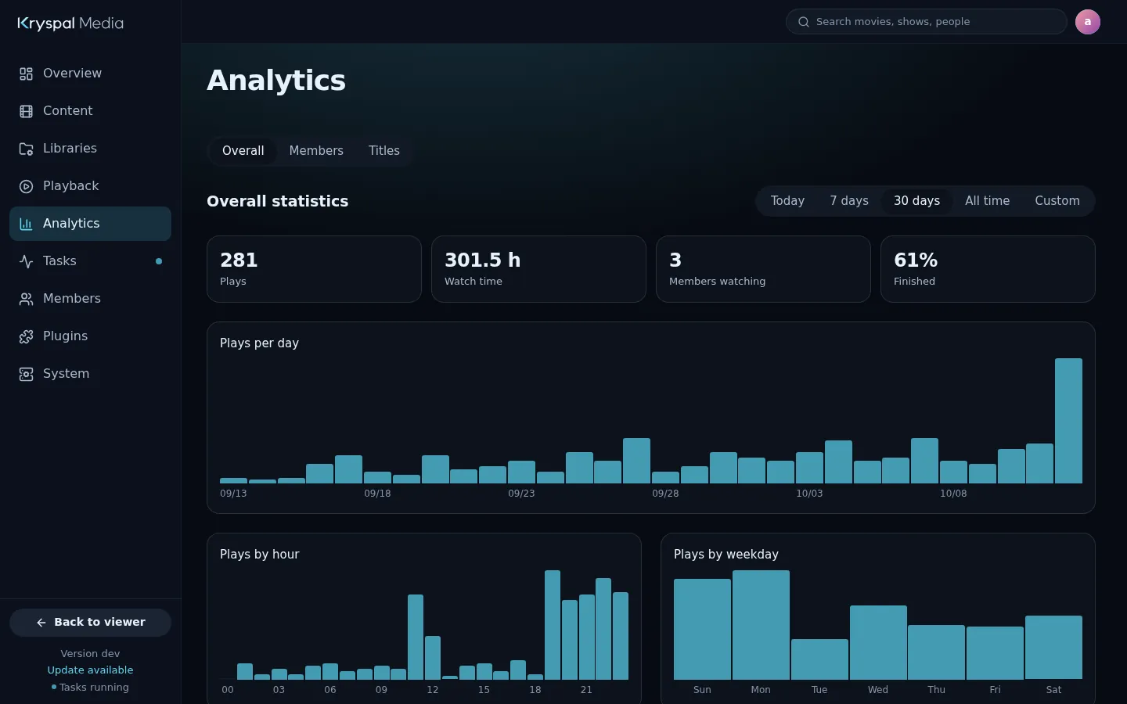Viewport: 1127px width, 704px height.
Task: Open the user avatar menu
Action: [1087, 22]
